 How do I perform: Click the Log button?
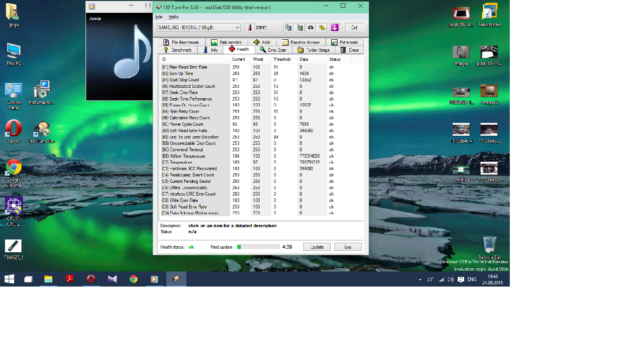[348, 247]
